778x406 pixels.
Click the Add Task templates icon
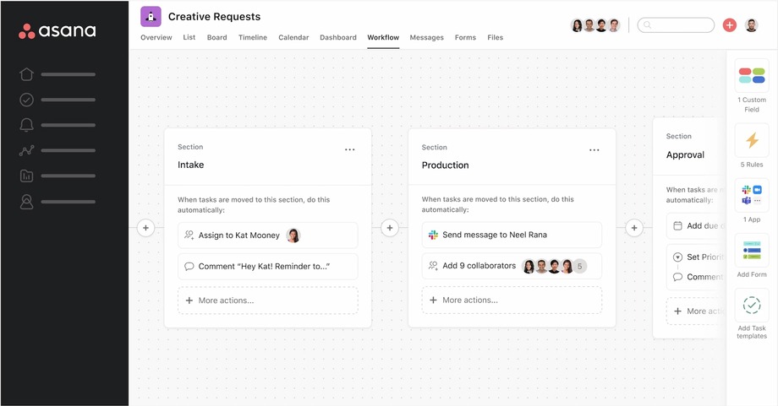(x=752, y=305)
